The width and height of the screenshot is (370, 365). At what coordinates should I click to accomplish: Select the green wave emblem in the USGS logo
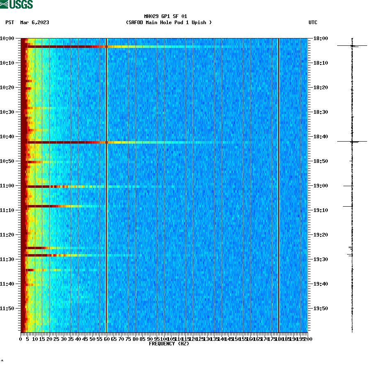click(x=5, y=4)
